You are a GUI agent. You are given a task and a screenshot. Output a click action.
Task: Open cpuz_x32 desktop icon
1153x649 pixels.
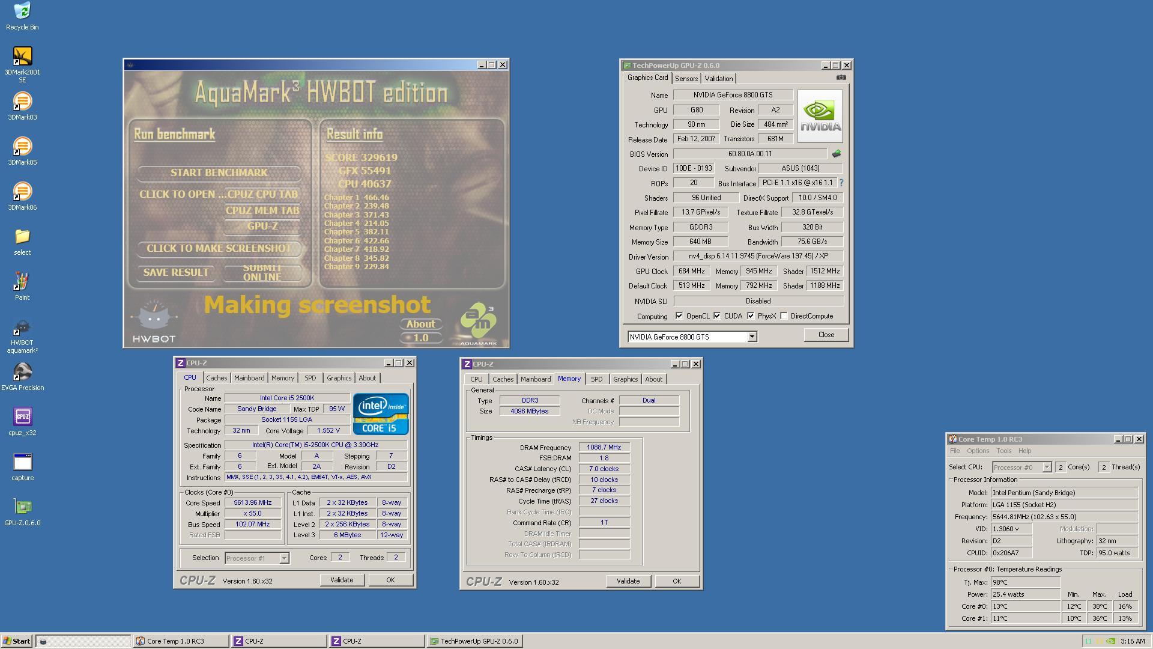click(22, 422)
